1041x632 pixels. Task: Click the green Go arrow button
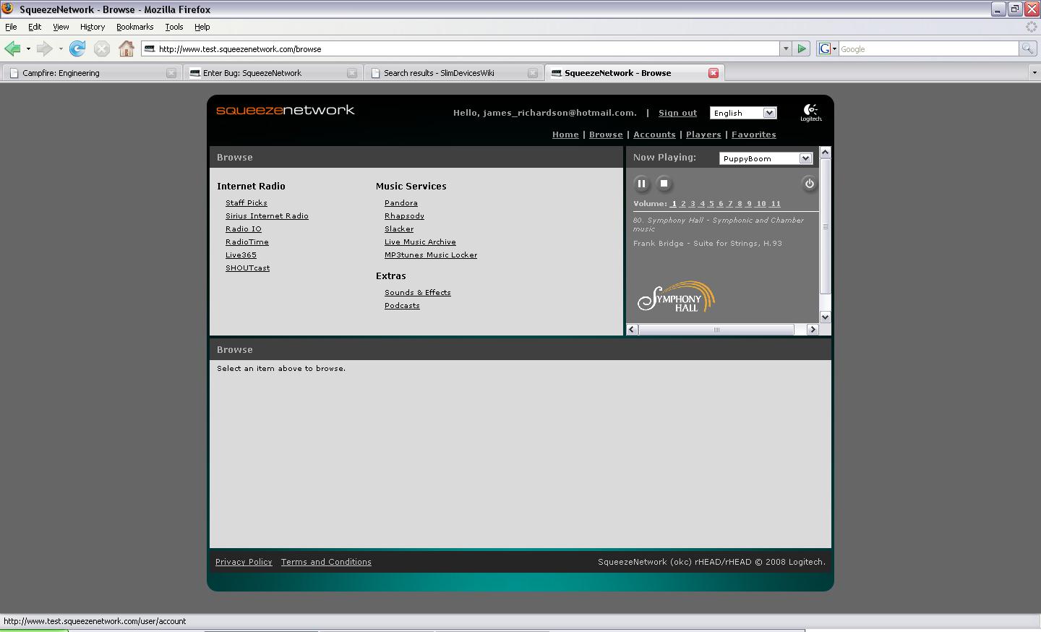pyautogui.click(x=802, y=49)
